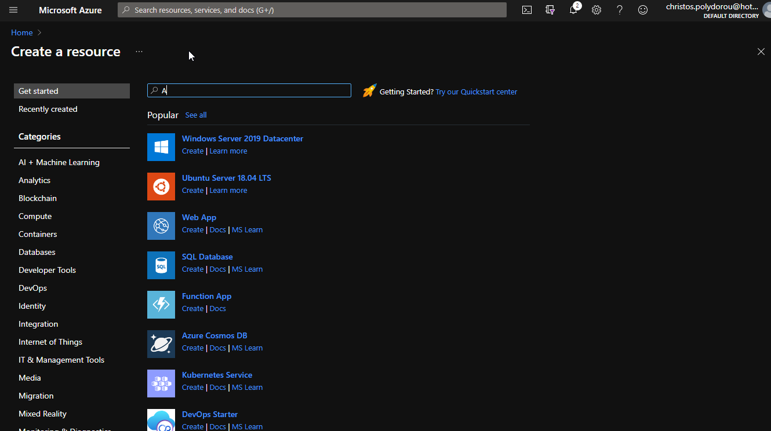
Task: Focus the top global search bar
Action: pos(312,10)
